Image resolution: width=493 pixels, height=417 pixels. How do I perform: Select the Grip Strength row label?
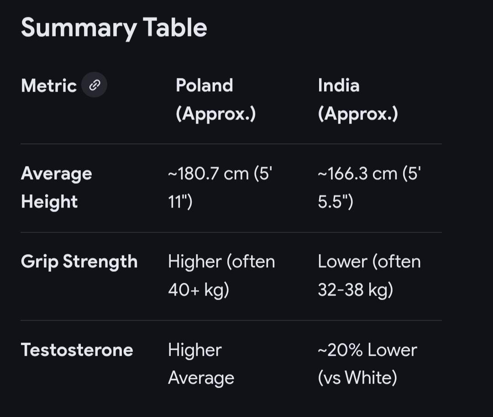pyautogui.click(x=79, y=261)
